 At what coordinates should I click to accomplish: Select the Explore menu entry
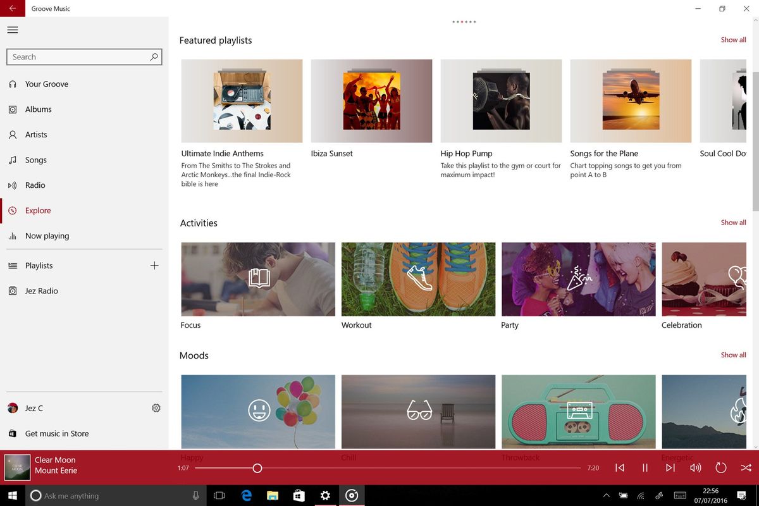[37, 210]
